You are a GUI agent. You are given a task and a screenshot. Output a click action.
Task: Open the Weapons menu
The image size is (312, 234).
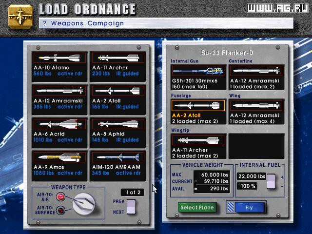(x=67, y=23)
